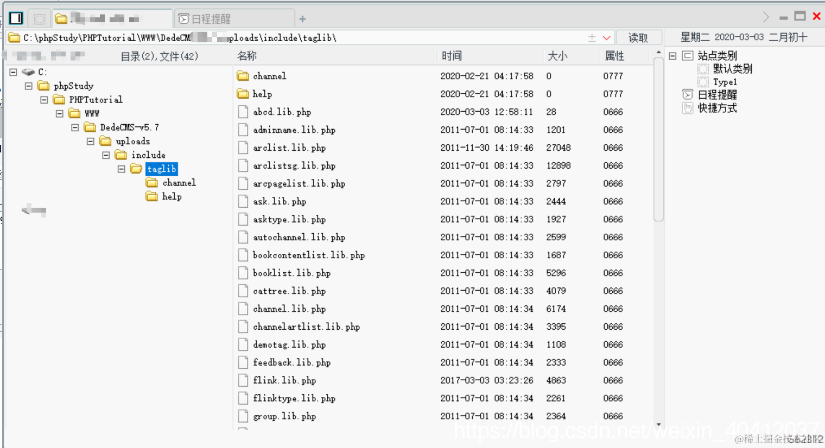The height and width of the screenshot is (448, 825).
Task: Select the include folder in tree
Action: click(x=148, y=155)
